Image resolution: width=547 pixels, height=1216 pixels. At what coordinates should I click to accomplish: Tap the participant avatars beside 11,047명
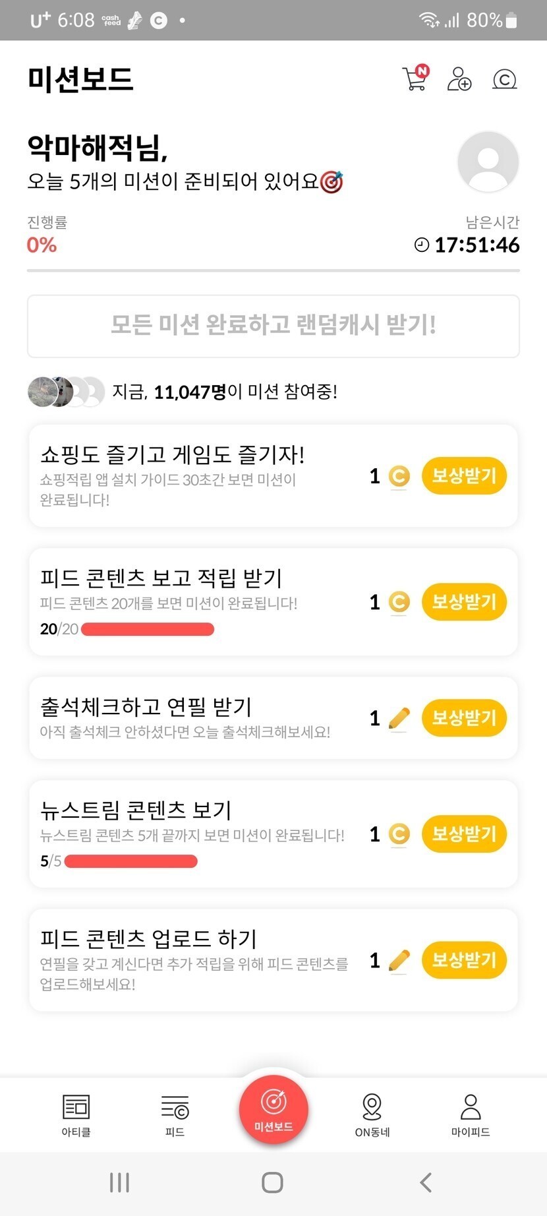coord(66,392)
